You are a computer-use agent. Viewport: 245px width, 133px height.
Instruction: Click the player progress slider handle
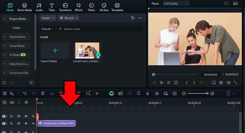pyautogui.click(x=153, y=74)
